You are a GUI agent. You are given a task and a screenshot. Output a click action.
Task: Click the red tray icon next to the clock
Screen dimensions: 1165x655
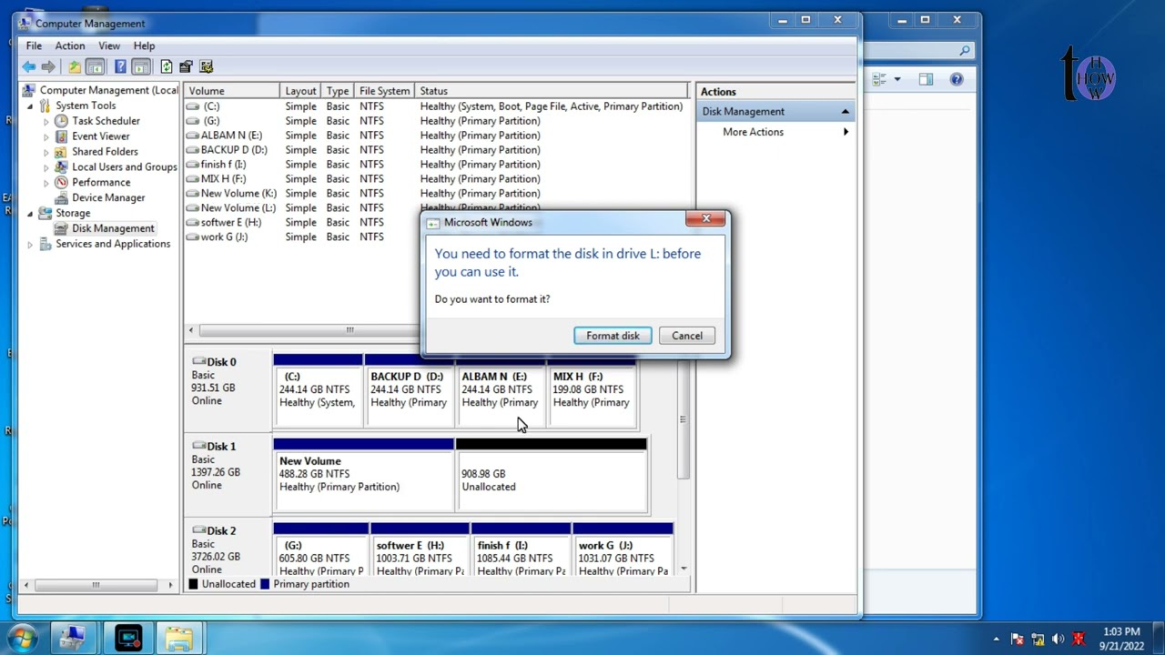coord(1079,639)
